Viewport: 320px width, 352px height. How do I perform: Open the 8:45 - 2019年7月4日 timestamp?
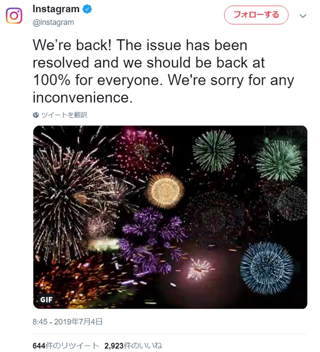(68, 321)
